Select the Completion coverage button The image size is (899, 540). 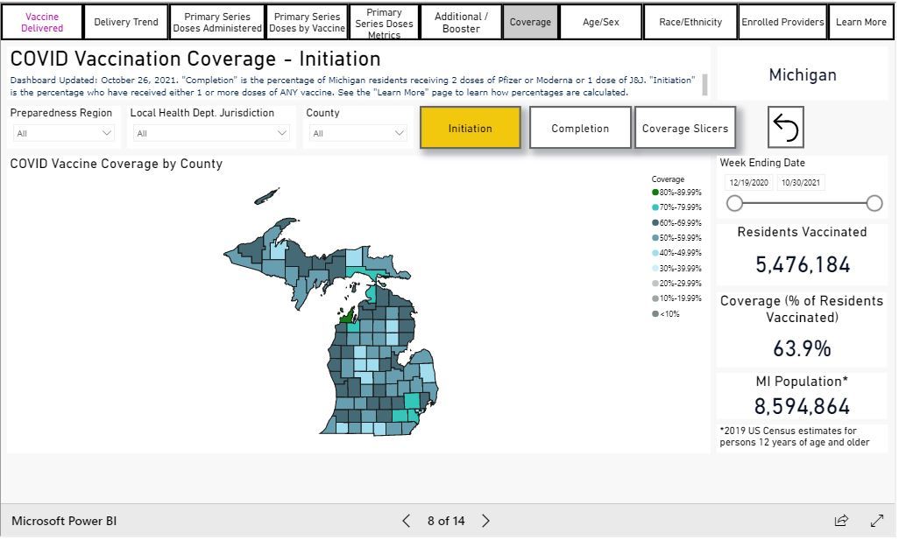coord(580,129)
